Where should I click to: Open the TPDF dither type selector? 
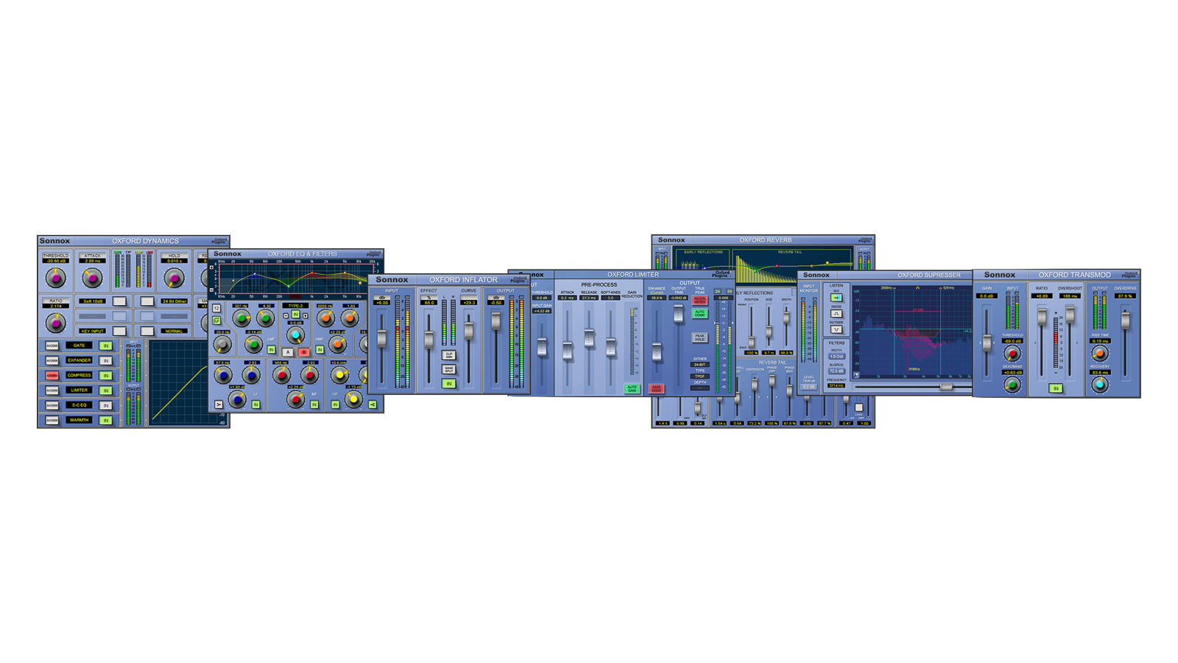[x=700, y=376]
